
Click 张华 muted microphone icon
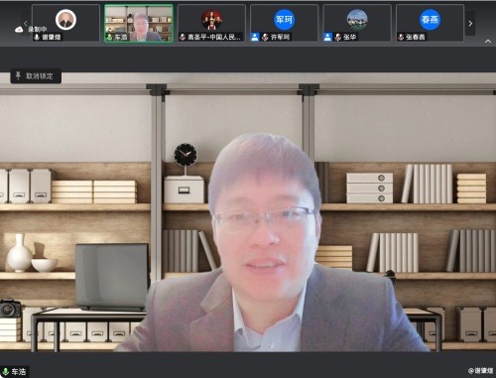(x=337, y=37)
